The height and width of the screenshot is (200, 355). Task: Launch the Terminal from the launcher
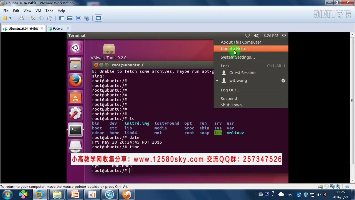pos(75,129)
